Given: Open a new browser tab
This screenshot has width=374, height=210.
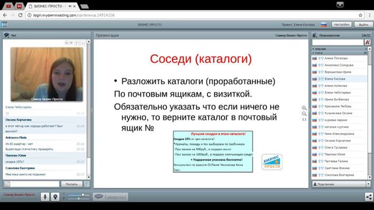Looking at the screenshot, I should pos(84,6).
